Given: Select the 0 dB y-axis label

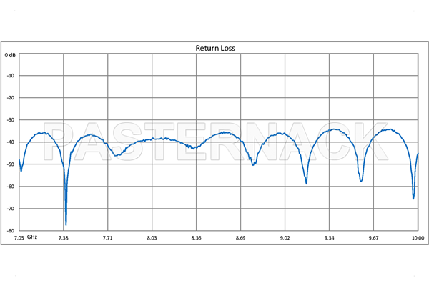Looking at the screenshot, I should [x=11, y=54].
